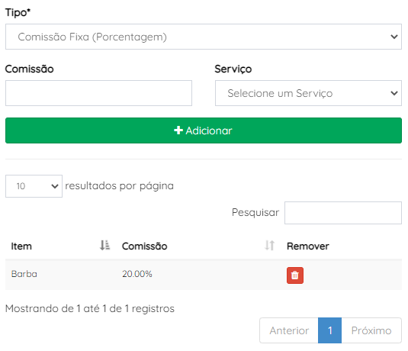Delete the Barba commission with trash icon
Image resolution: width=408 pixels, height=351 pixels.
(295, 275)
